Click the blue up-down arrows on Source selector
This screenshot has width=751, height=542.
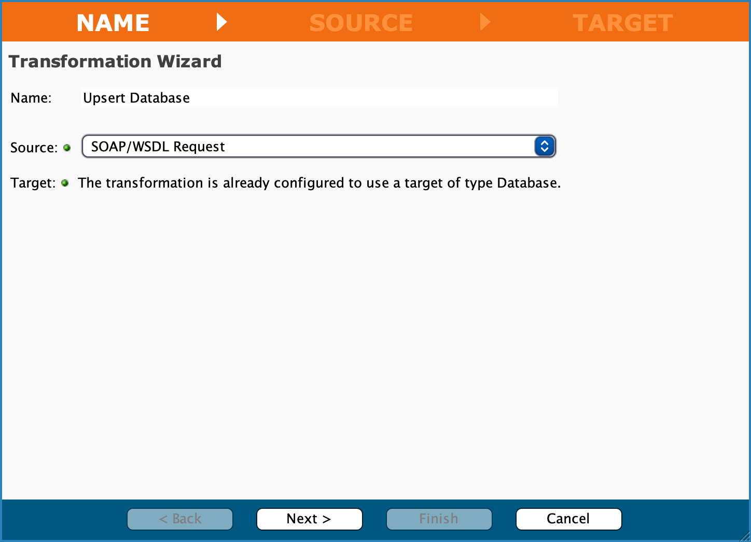pyautogui.click(x=544, y=147)
